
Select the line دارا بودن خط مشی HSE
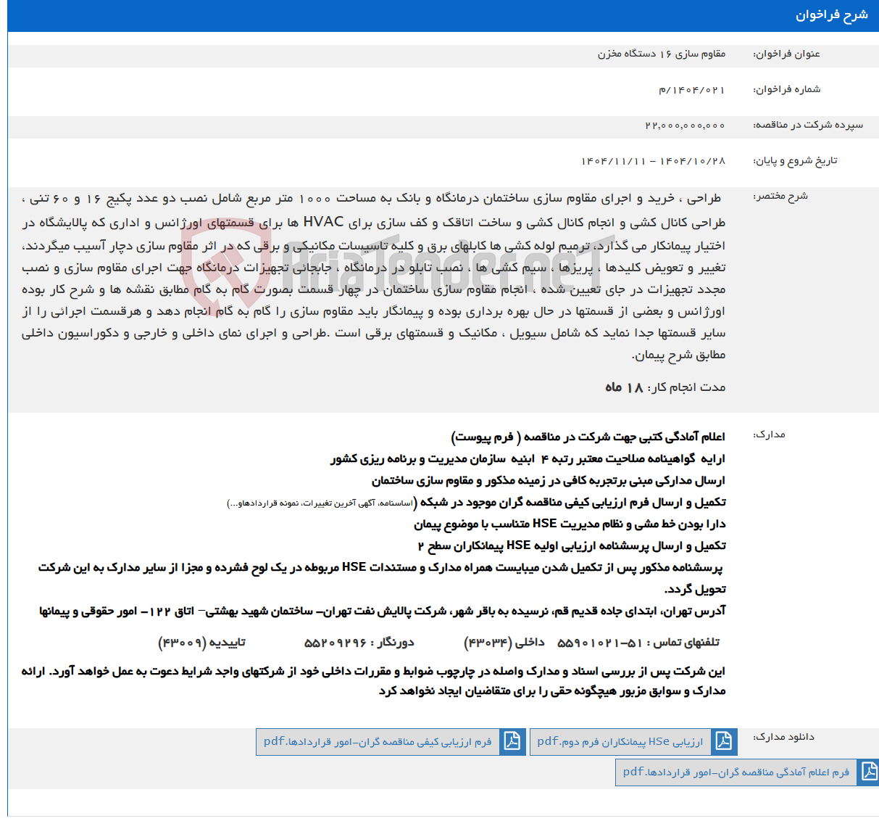[x=570, y=524]
